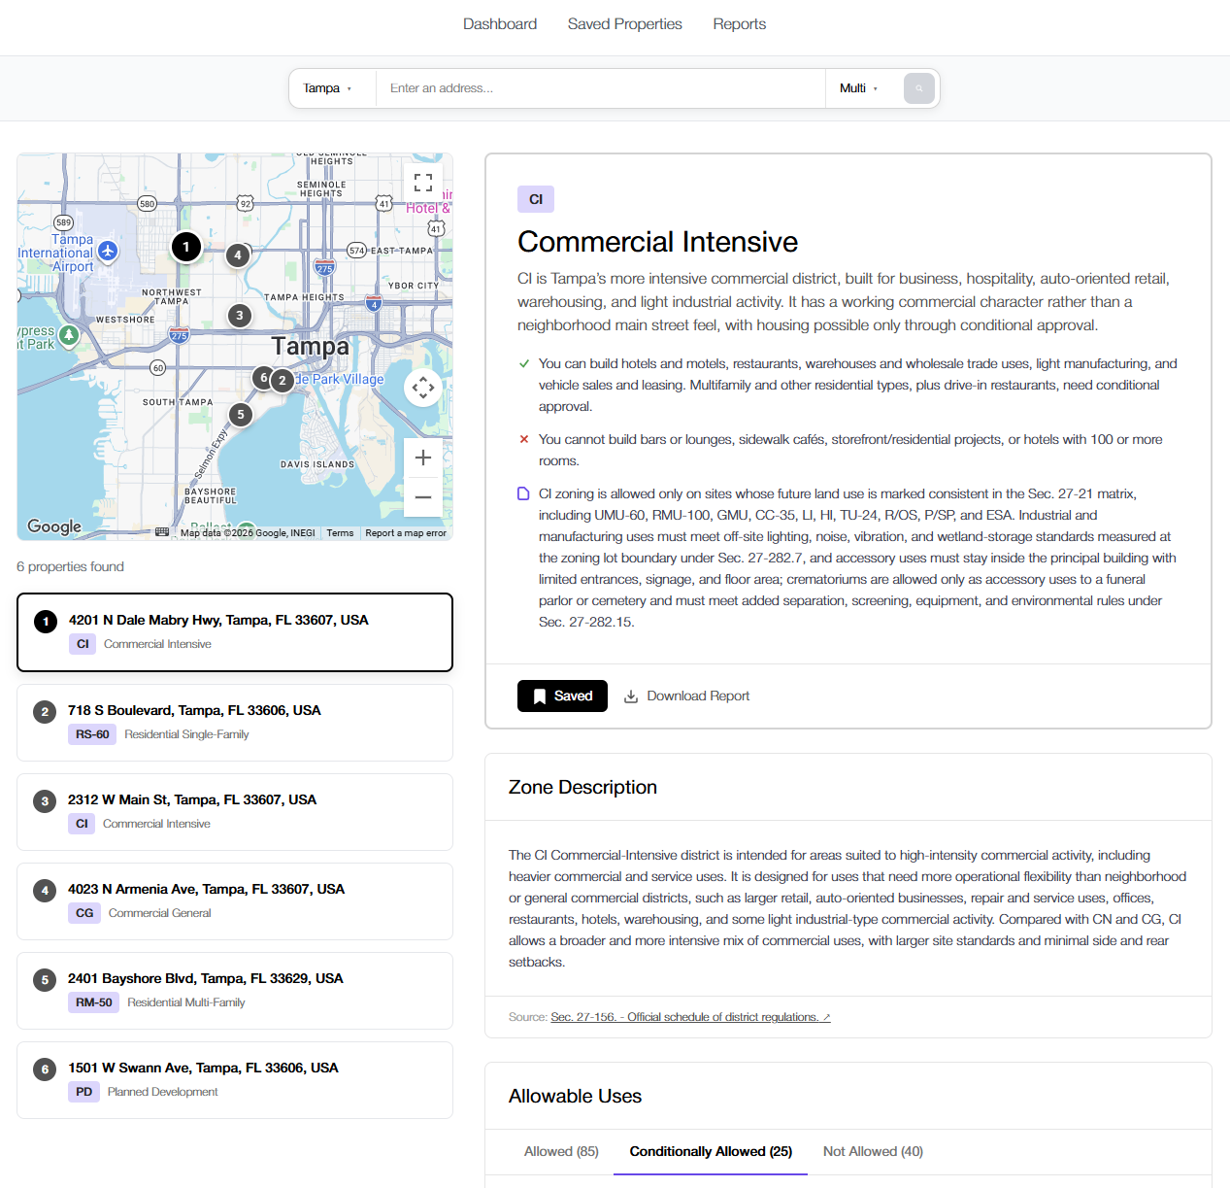
Task: Switch to Allowed (85) tab
Action: (x=561, y=1152)
